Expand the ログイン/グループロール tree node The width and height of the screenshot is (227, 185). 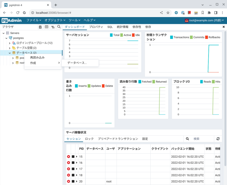[10, 43]
